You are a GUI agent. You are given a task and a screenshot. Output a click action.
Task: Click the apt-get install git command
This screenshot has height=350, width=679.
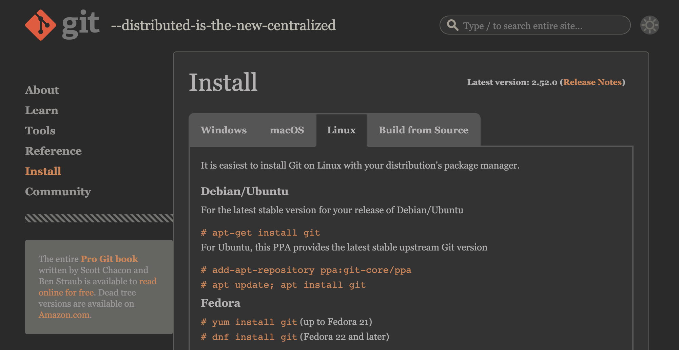[260, 233]
